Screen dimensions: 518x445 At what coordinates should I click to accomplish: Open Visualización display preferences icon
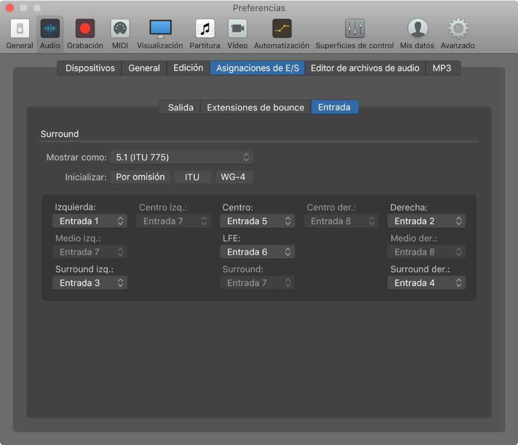pos(160,29)
